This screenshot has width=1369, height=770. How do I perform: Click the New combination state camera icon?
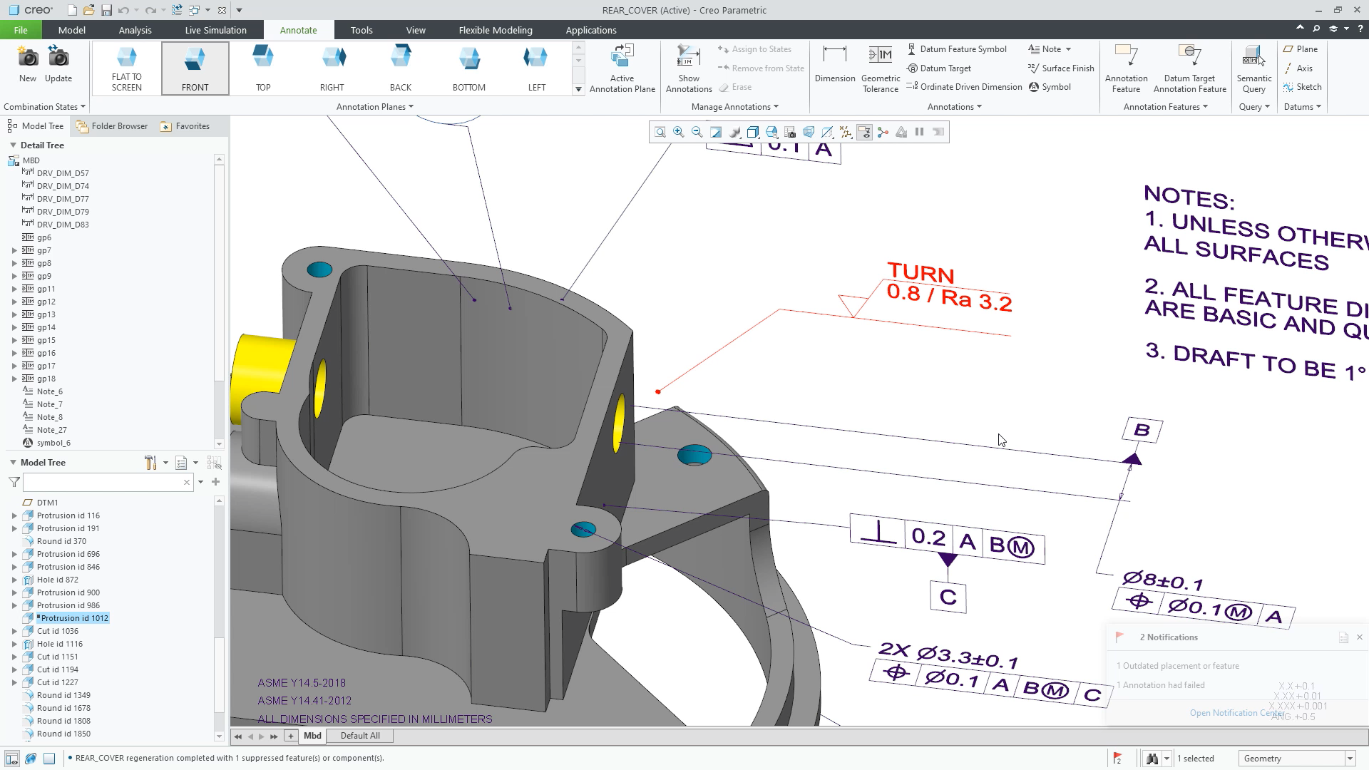(x=28, y=57)
